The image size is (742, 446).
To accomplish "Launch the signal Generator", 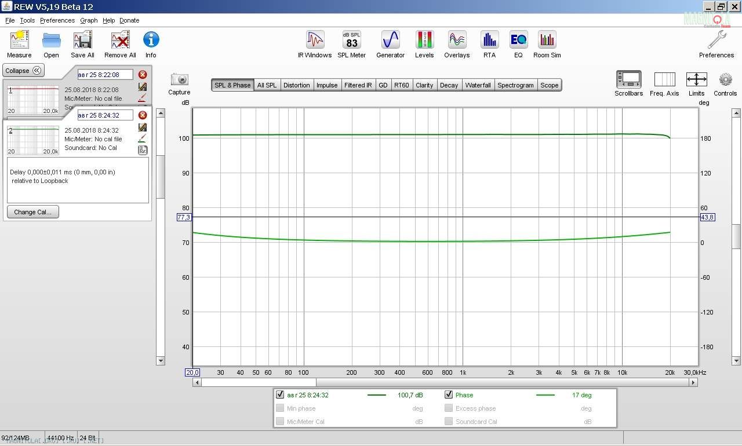I will [x=390, y=40].
